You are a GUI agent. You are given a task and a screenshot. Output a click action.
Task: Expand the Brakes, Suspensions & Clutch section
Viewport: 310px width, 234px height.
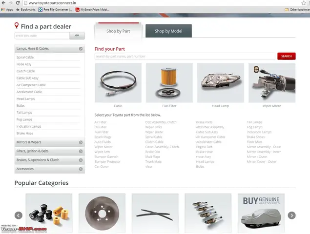[x=50, y=160]
